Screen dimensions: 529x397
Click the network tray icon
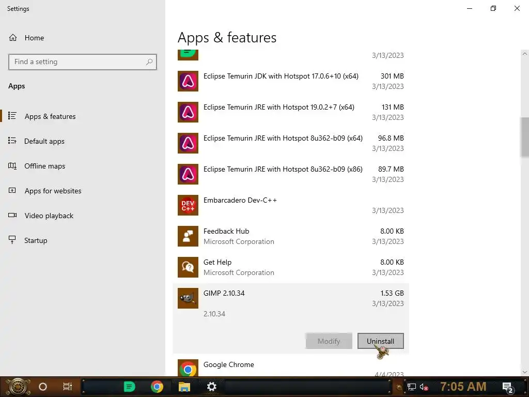(411, 387)
